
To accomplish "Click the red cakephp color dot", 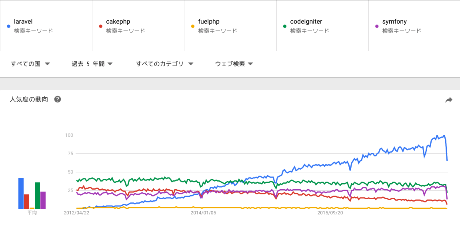I will [101, 26].
